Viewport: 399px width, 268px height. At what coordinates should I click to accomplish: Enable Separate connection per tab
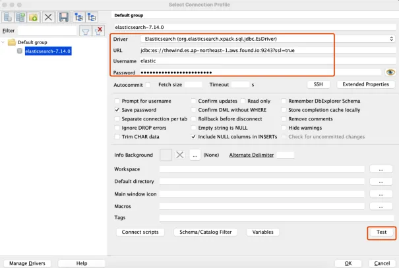[x=117, y=119]
